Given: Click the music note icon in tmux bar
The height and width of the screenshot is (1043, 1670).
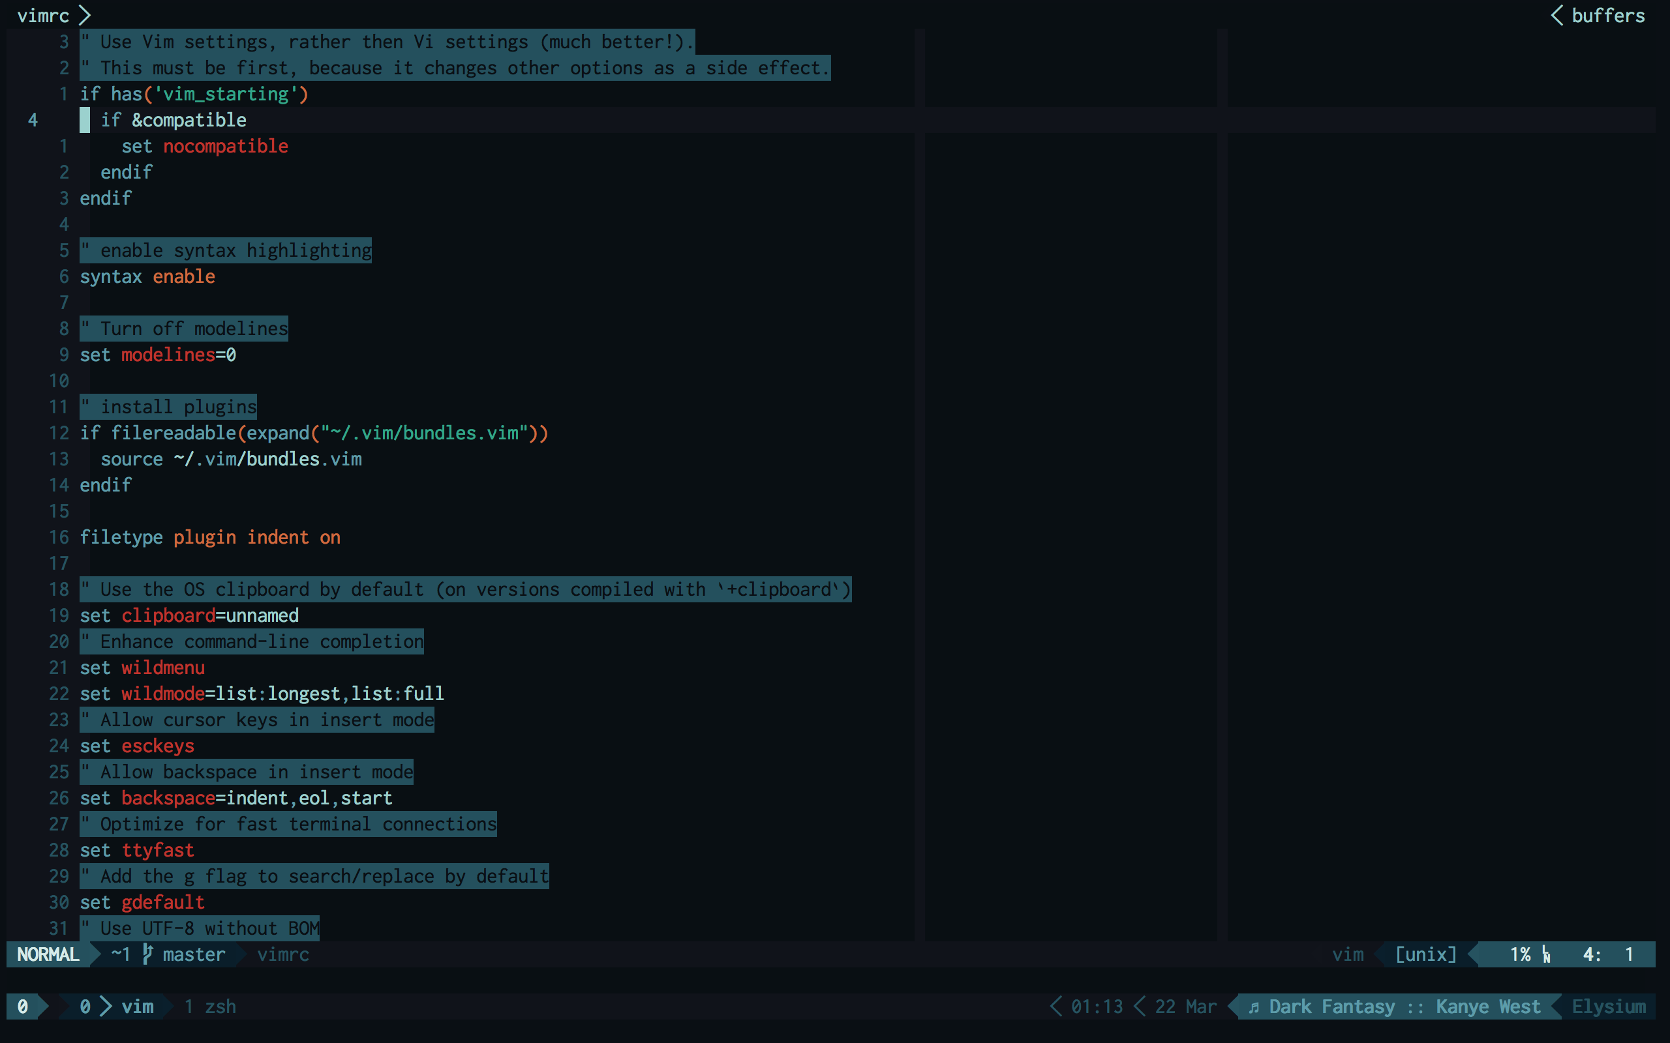Looking at the screenshot, I should click(1254, 1007).
